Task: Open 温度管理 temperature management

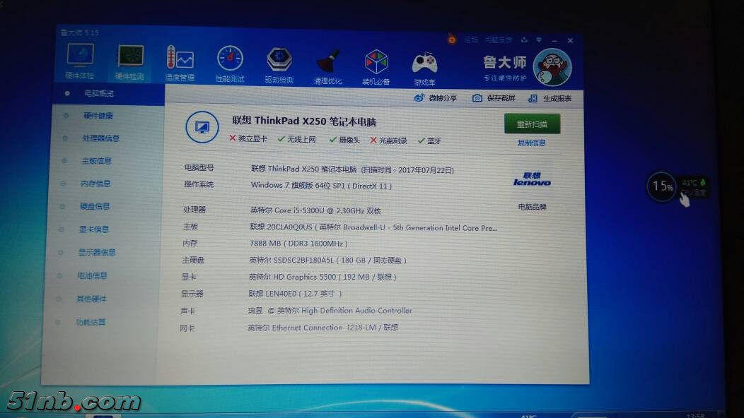Action: tap(180, 63)
